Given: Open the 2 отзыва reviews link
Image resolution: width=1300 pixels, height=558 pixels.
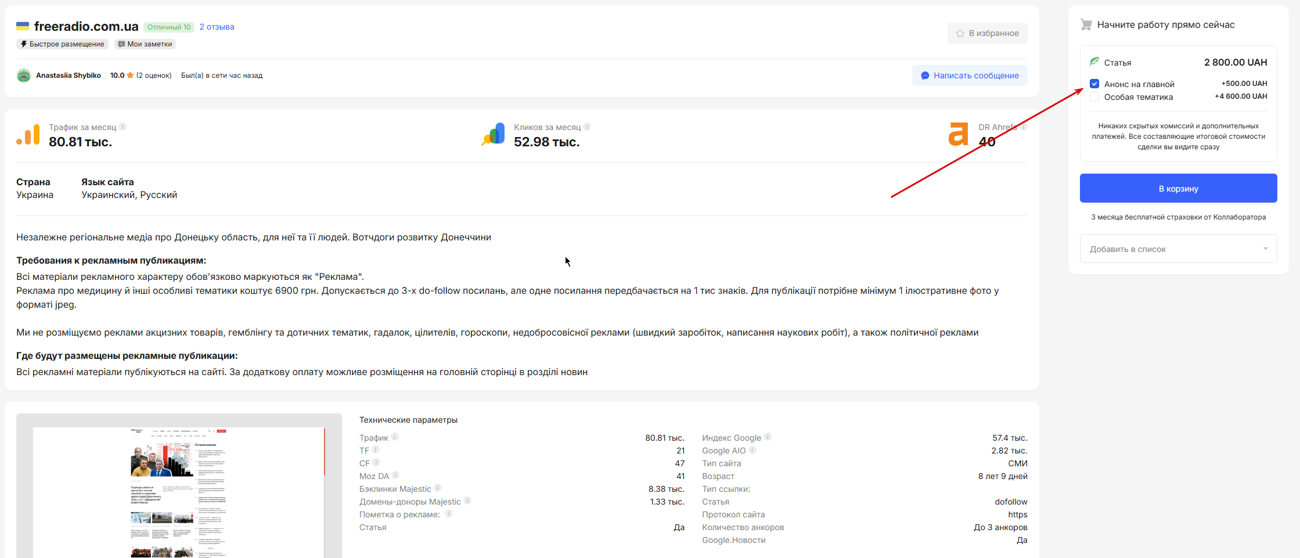Looking at the screenshot, I should tap(217, 27).
